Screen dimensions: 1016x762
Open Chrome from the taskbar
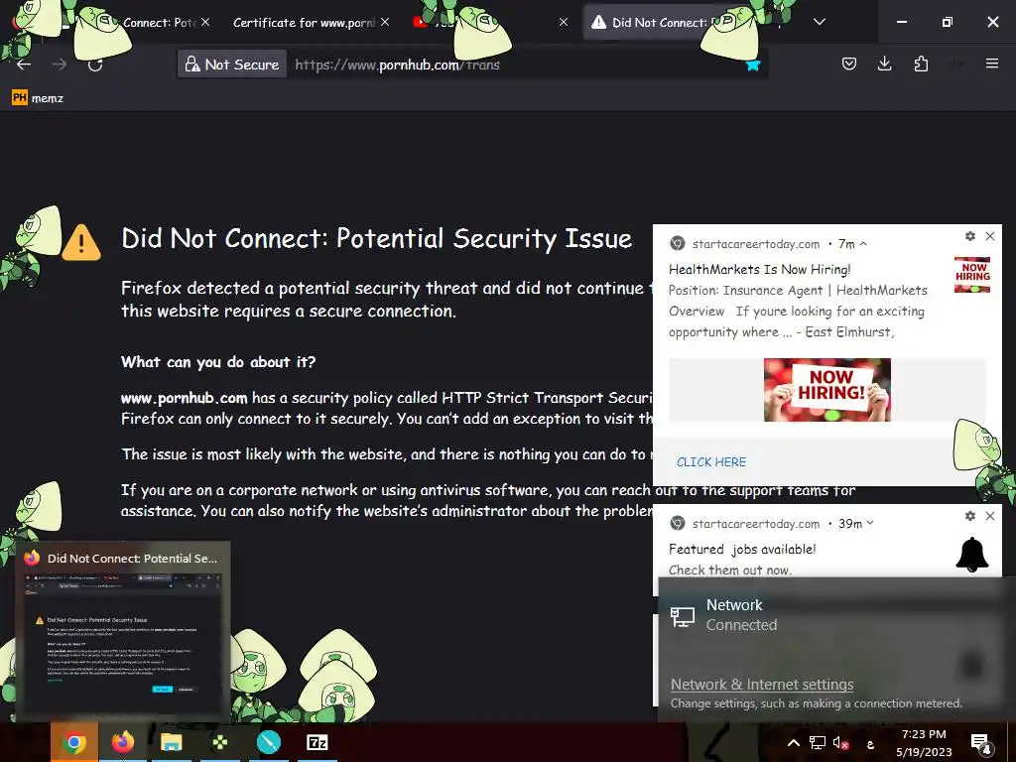[x=73, y=742]
